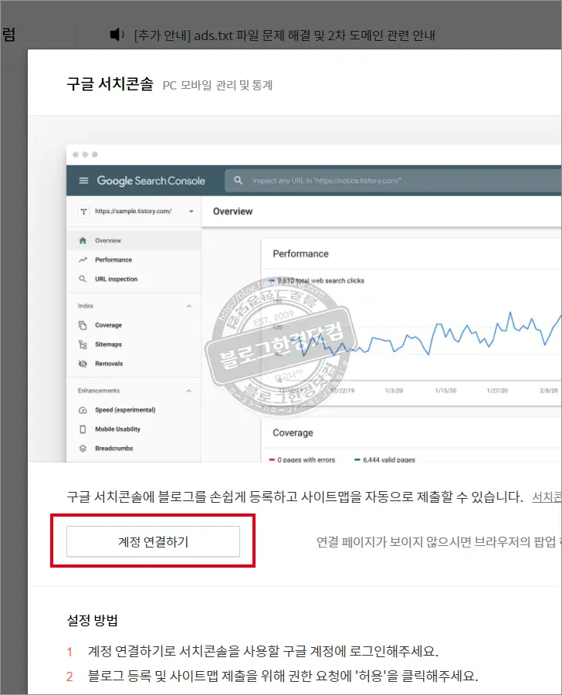Image resolution: width=562 pixels, height=695 pixels.
Task: Click the trend line icon beside Performance
Action: point(83,259)
